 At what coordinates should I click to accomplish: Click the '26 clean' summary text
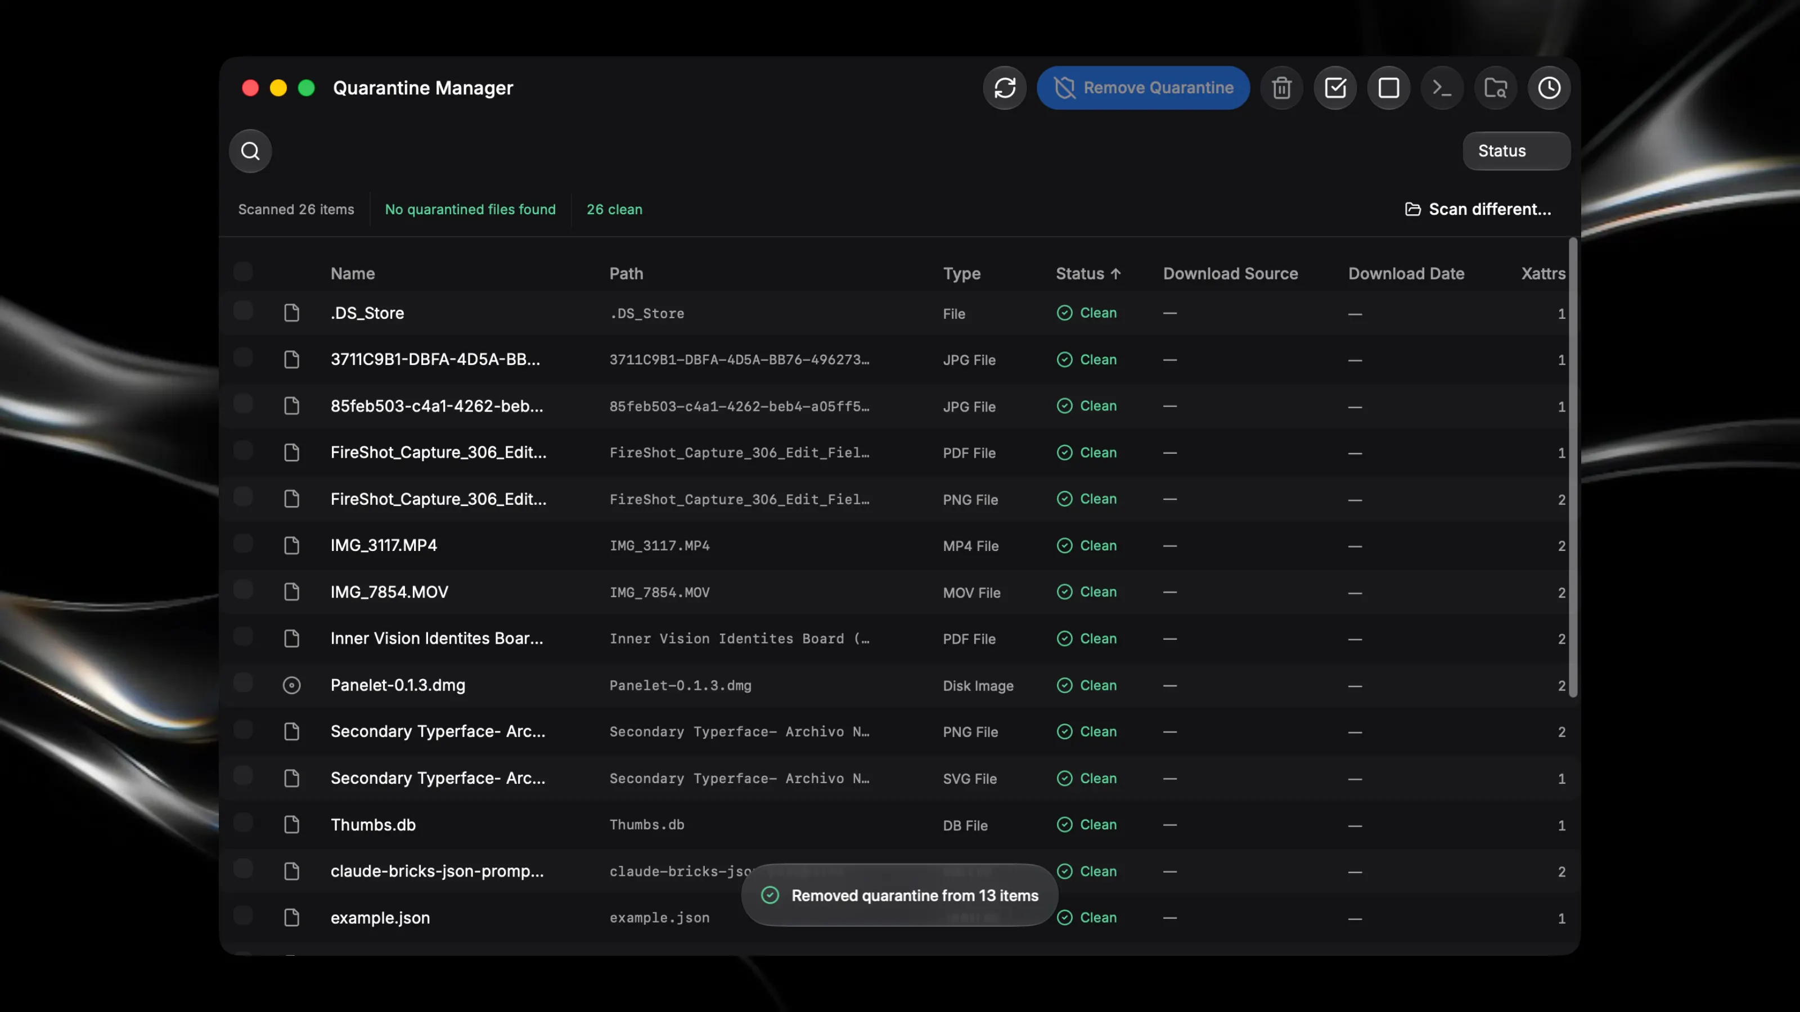coord(614,210)
